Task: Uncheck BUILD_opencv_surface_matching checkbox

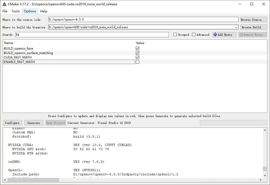Action: [137, 53]
